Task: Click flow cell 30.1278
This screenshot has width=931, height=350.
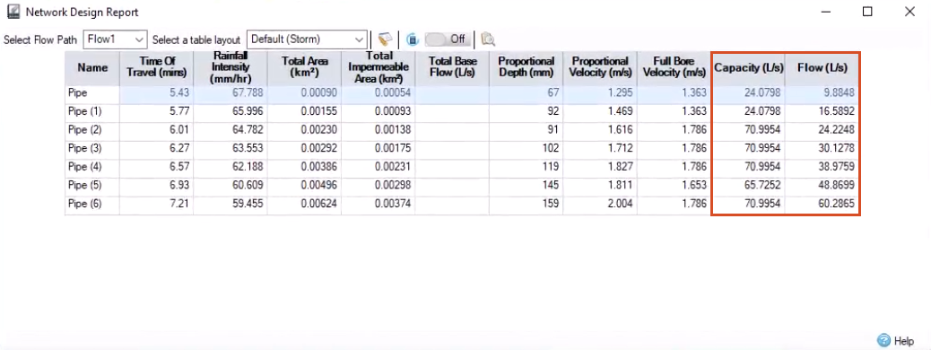Action: pyautogui.click(x=822, y=149)
